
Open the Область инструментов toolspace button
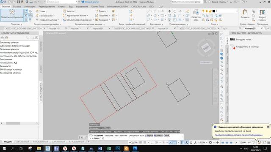tap(12, 15)
